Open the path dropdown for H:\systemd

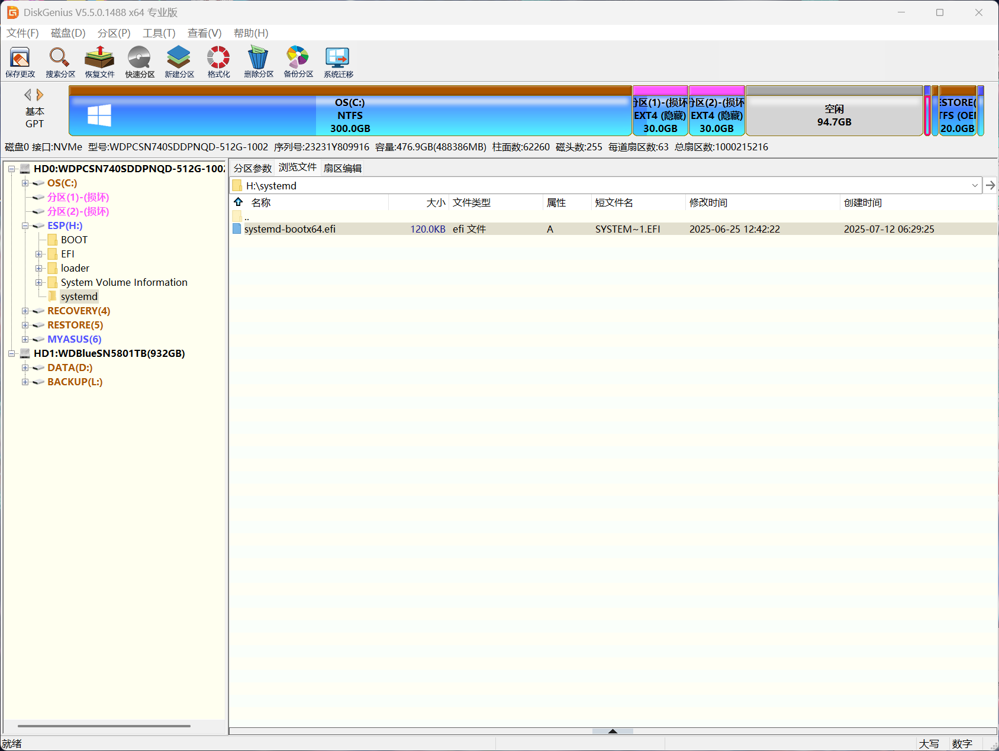[x=974, y=186]
